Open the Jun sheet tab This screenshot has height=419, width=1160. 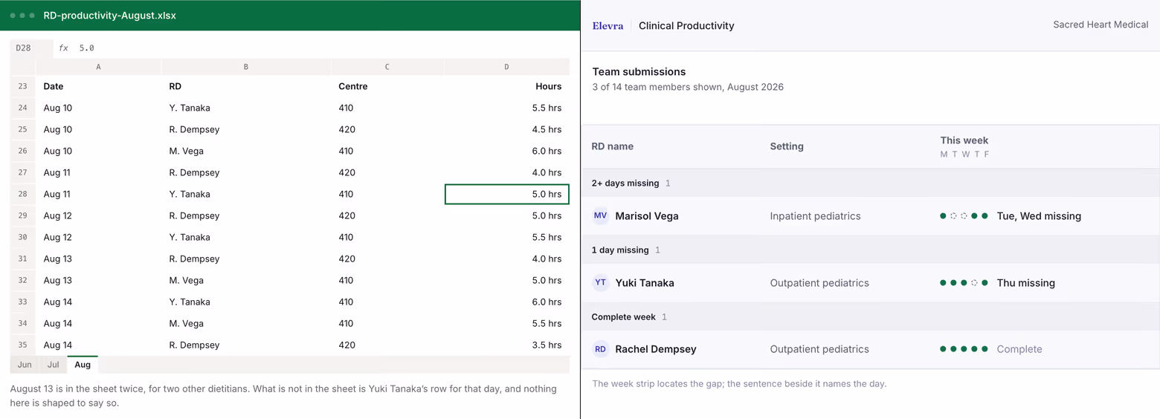pos(25,365)
